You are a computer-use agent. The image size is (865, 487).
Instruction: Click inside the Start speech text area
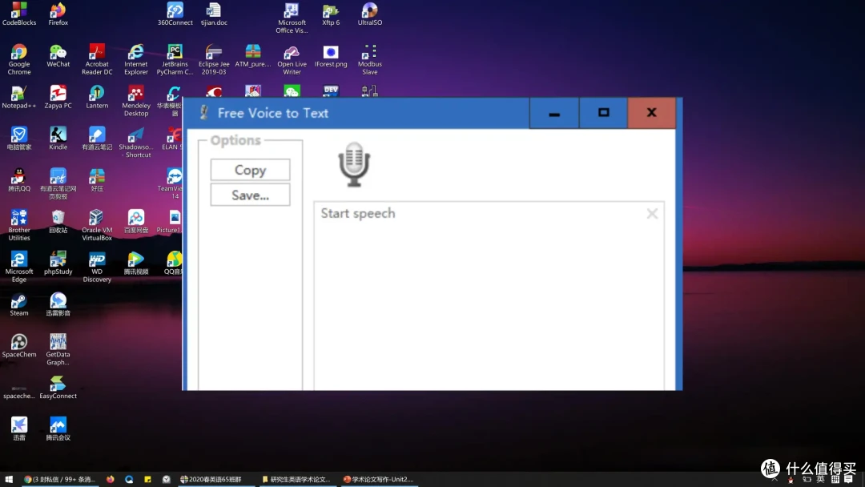coord(489,296)
